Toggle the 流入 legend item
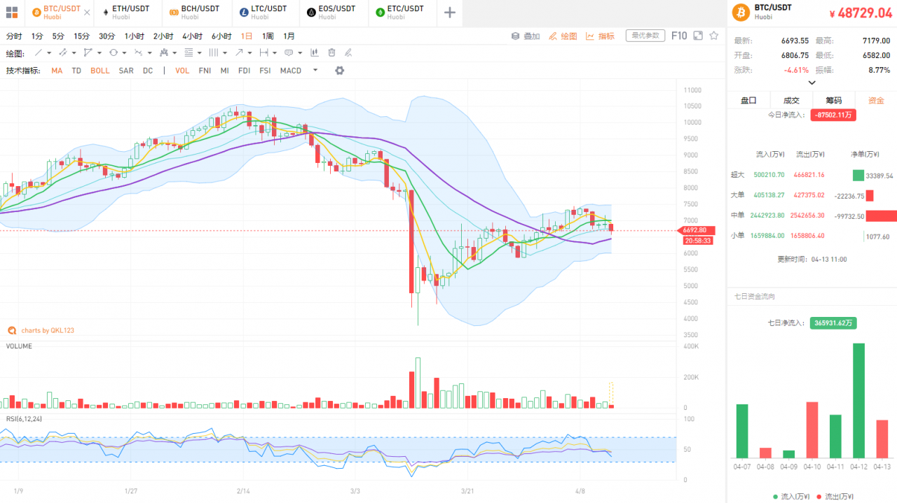Image resolution: width=897 pixels, height=503 pixels. (791, 496)
